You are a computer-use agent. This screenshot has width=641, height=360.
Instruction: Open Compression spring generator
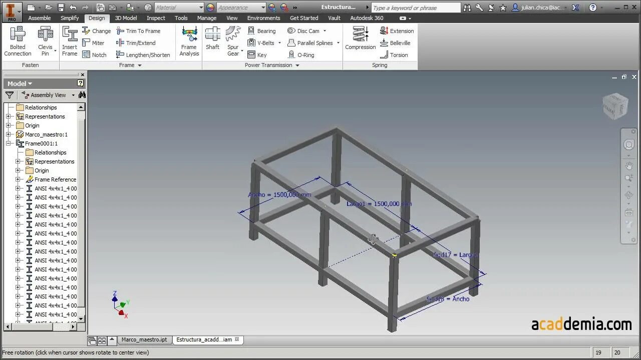pyautogui.click(x=361, y=38)
